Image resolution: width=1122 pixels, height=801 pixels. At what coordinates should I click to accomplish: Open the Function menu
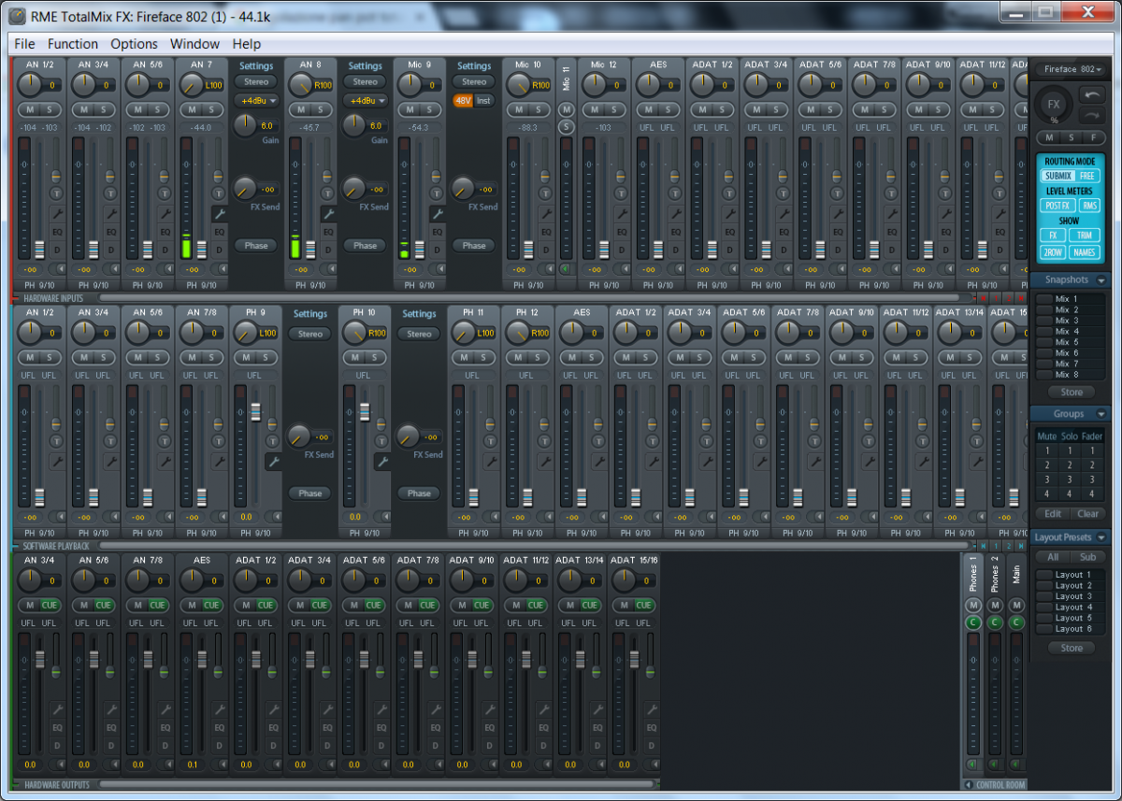73,44
